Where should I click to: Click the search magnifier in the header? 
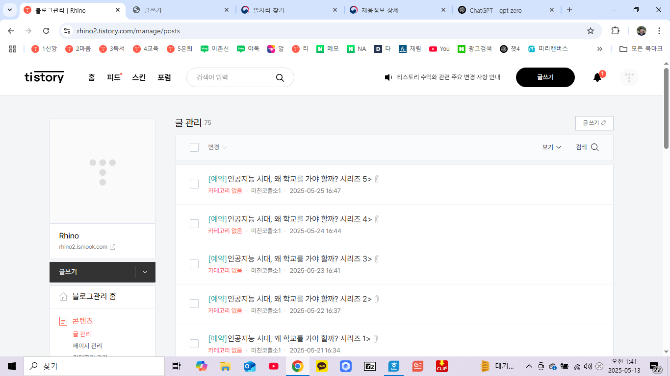[x=280, y=77]
